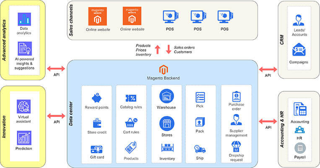Click the leftmost Magento Online website tile
320x168 pixels.
(98, 16)
